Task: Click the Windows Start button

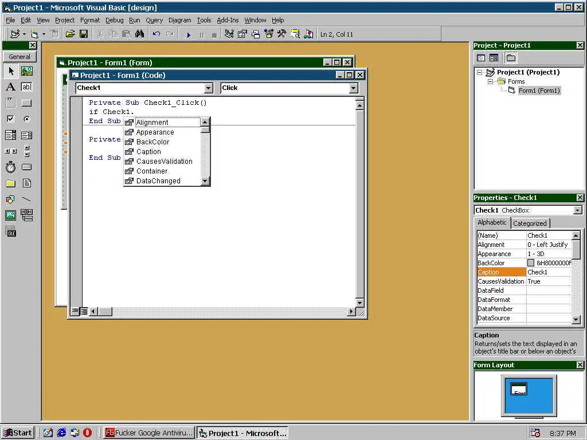Action: tap(18, 433)
